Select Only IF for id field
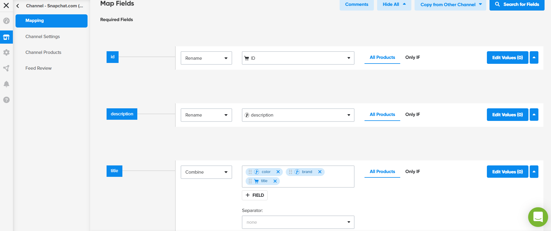This screenshot has width=551, height=231. tap(413, 57)
